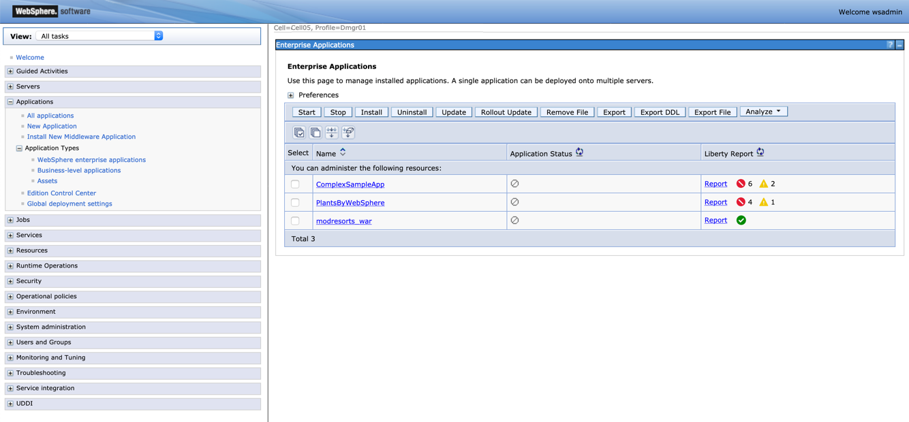Select the ComplexSampleApp checkbox
Screen dimensions: 909x422
pos(295,184)
